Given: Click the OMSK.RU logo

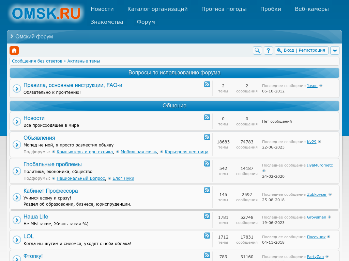Looking at the screenshot, I should [x=46, y=14].
